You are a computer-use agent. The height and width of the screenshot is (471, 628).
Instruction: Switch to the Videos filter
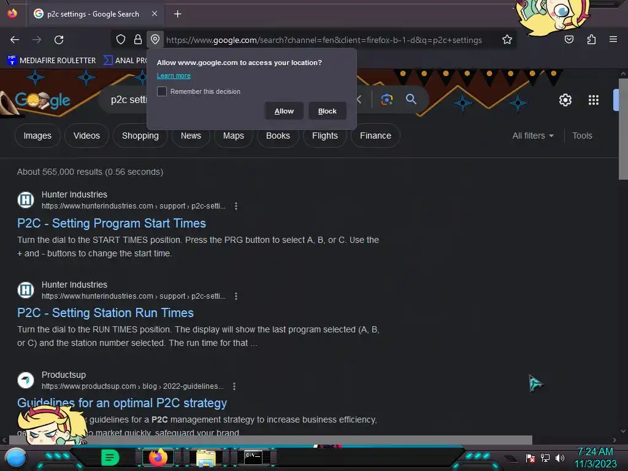tap(86, 136)
